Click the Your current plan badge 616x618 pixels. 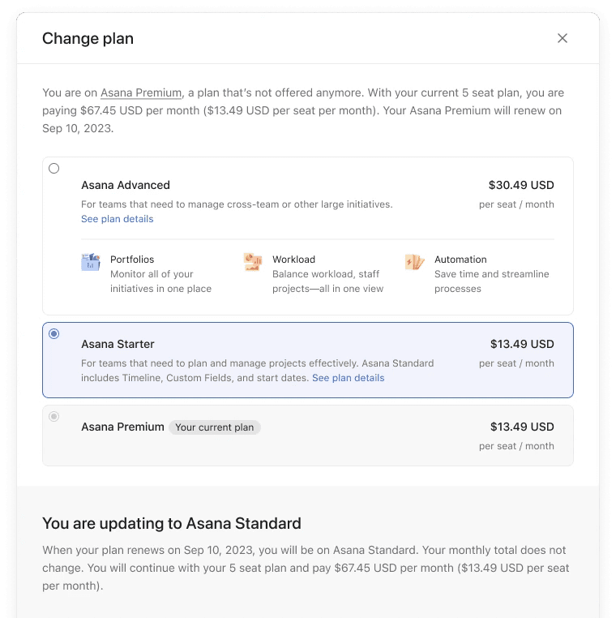215,427
